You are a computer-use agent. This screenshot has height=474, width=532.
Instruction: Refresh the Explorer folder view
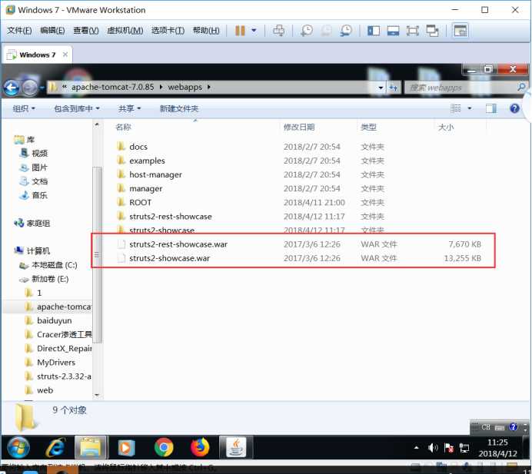coord(393,88)
